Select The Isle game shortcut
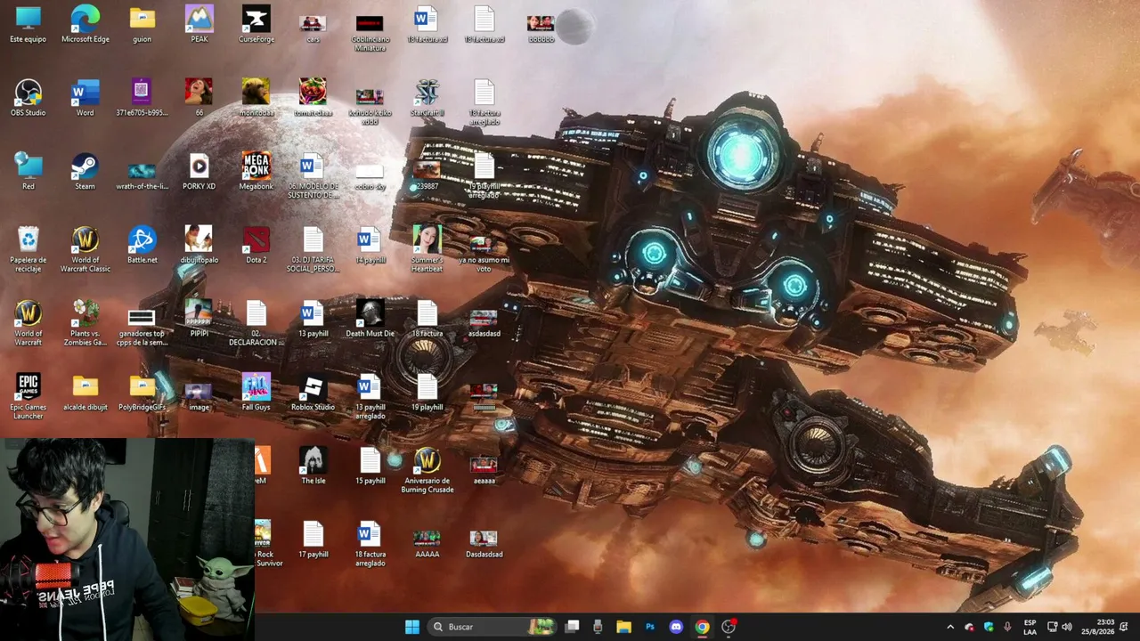Viewport: 1140px width, 641px height. point(313,466)
